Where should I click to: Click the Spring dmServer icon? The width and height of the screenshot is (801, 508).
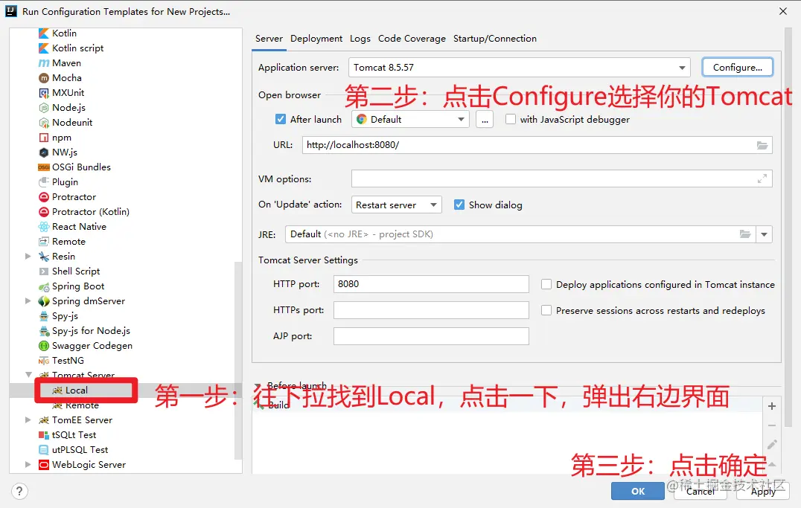click(x=44, y=301)
